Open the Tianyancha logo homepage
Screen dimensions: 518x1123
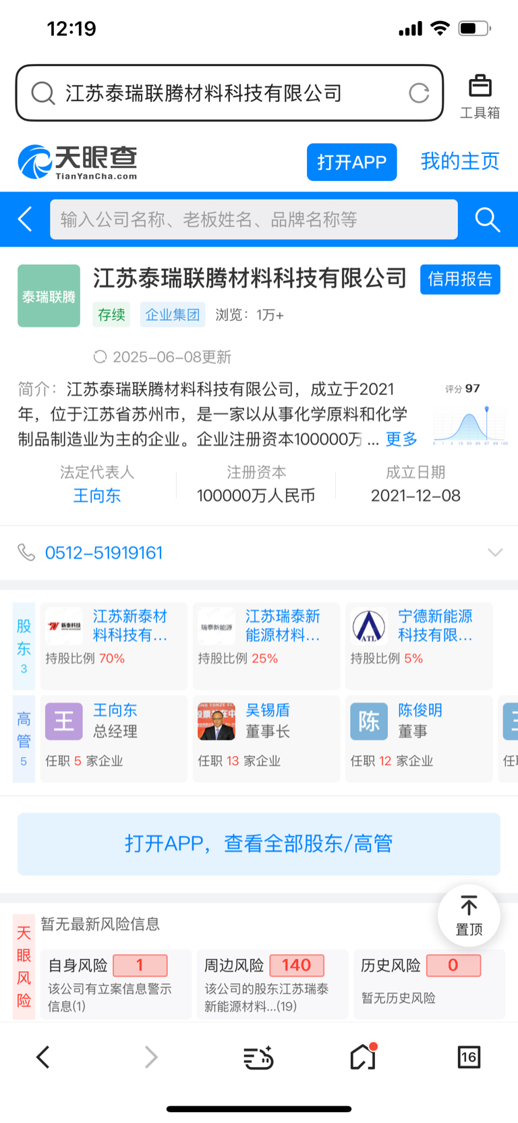[78, 162]
